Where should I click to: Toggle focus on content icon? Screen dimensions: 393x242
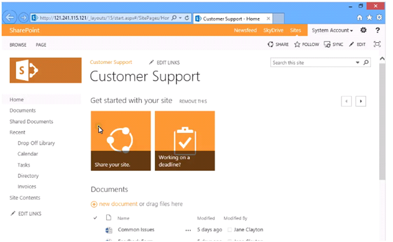click(x=377, y=44)
